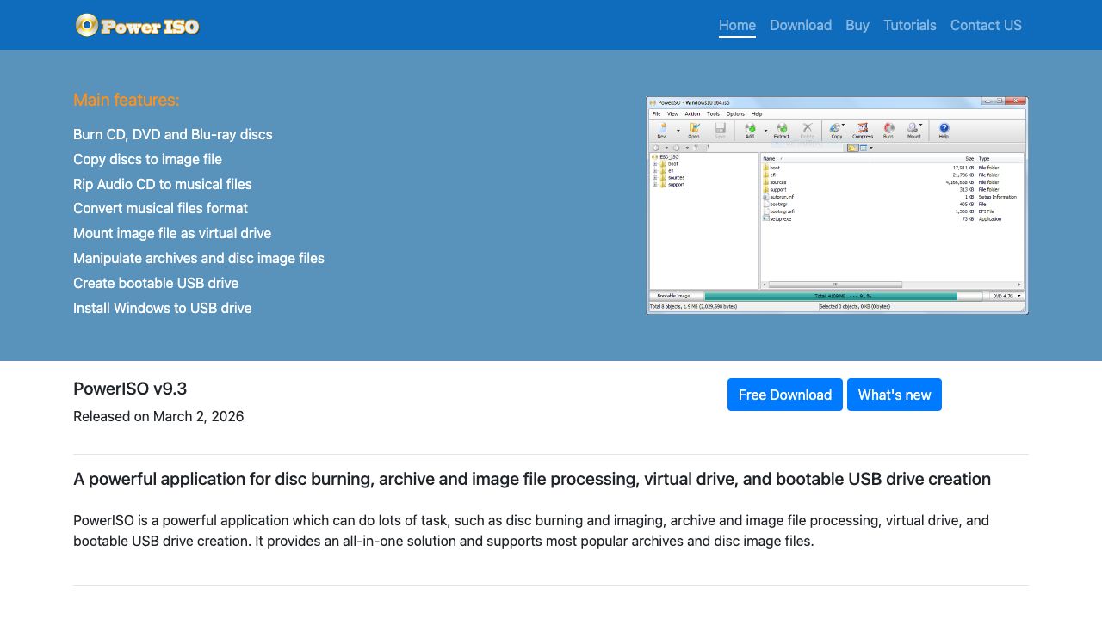Click "Released on March 2, 2026" text
Viewport: 1102px width, 619px height.
pos(158,416)
